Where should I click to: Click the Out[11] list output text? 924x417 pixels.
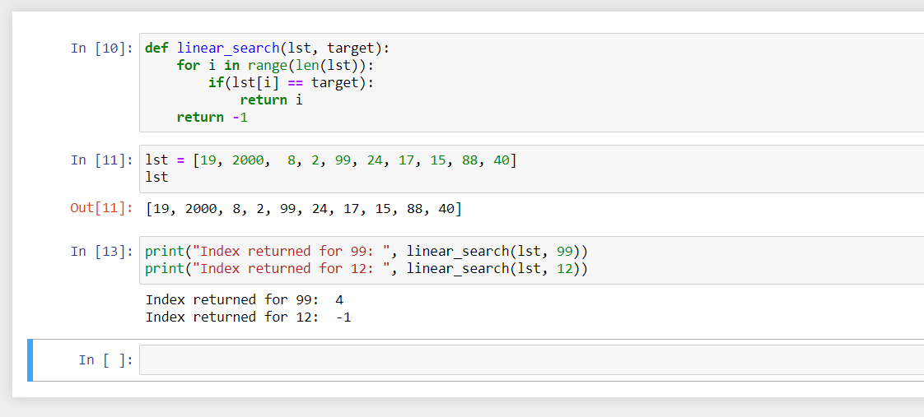point(304,209)
